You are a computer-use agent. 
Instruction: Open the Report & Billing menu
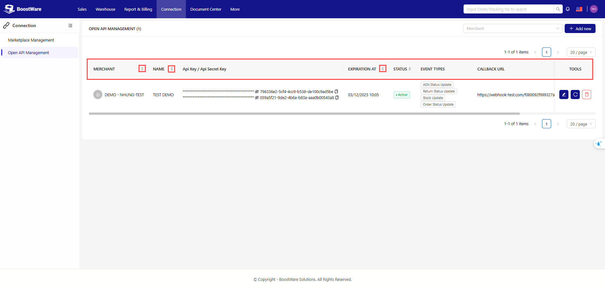[138, 9]
